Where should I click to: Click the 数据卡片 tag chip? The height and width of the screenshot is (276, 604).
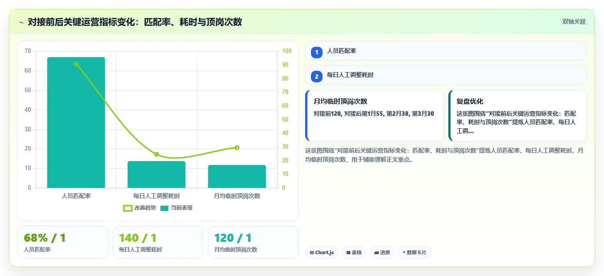point(414,252)
